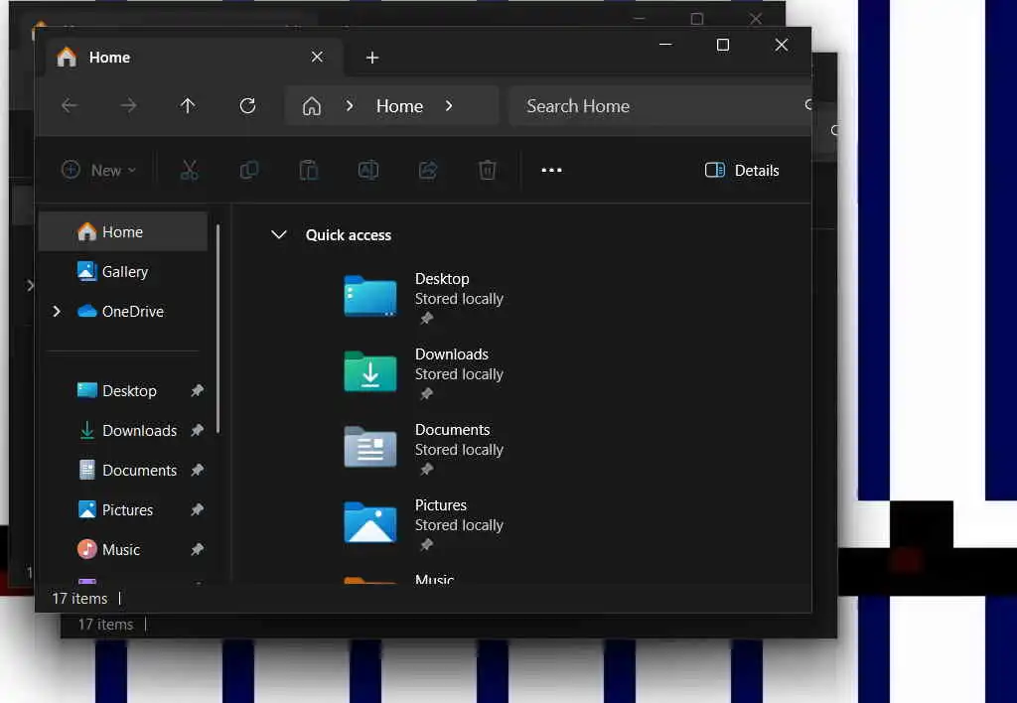Screen dimensions: 1017x703
Task: Click pin icon next to sidebar Desktop
Action: [198, 390]
